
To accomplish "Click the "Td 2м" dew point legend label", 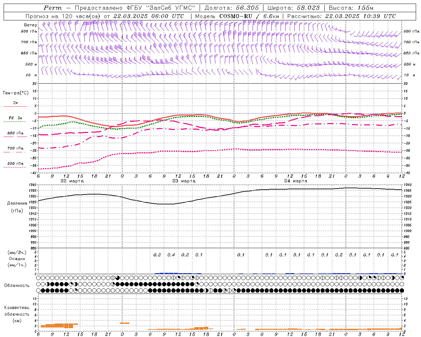I will click(15, 118).
